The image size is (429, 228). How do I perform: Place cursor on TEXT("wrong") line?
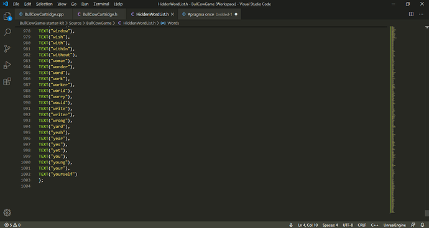pyautogui.click(x=55, y=121)
